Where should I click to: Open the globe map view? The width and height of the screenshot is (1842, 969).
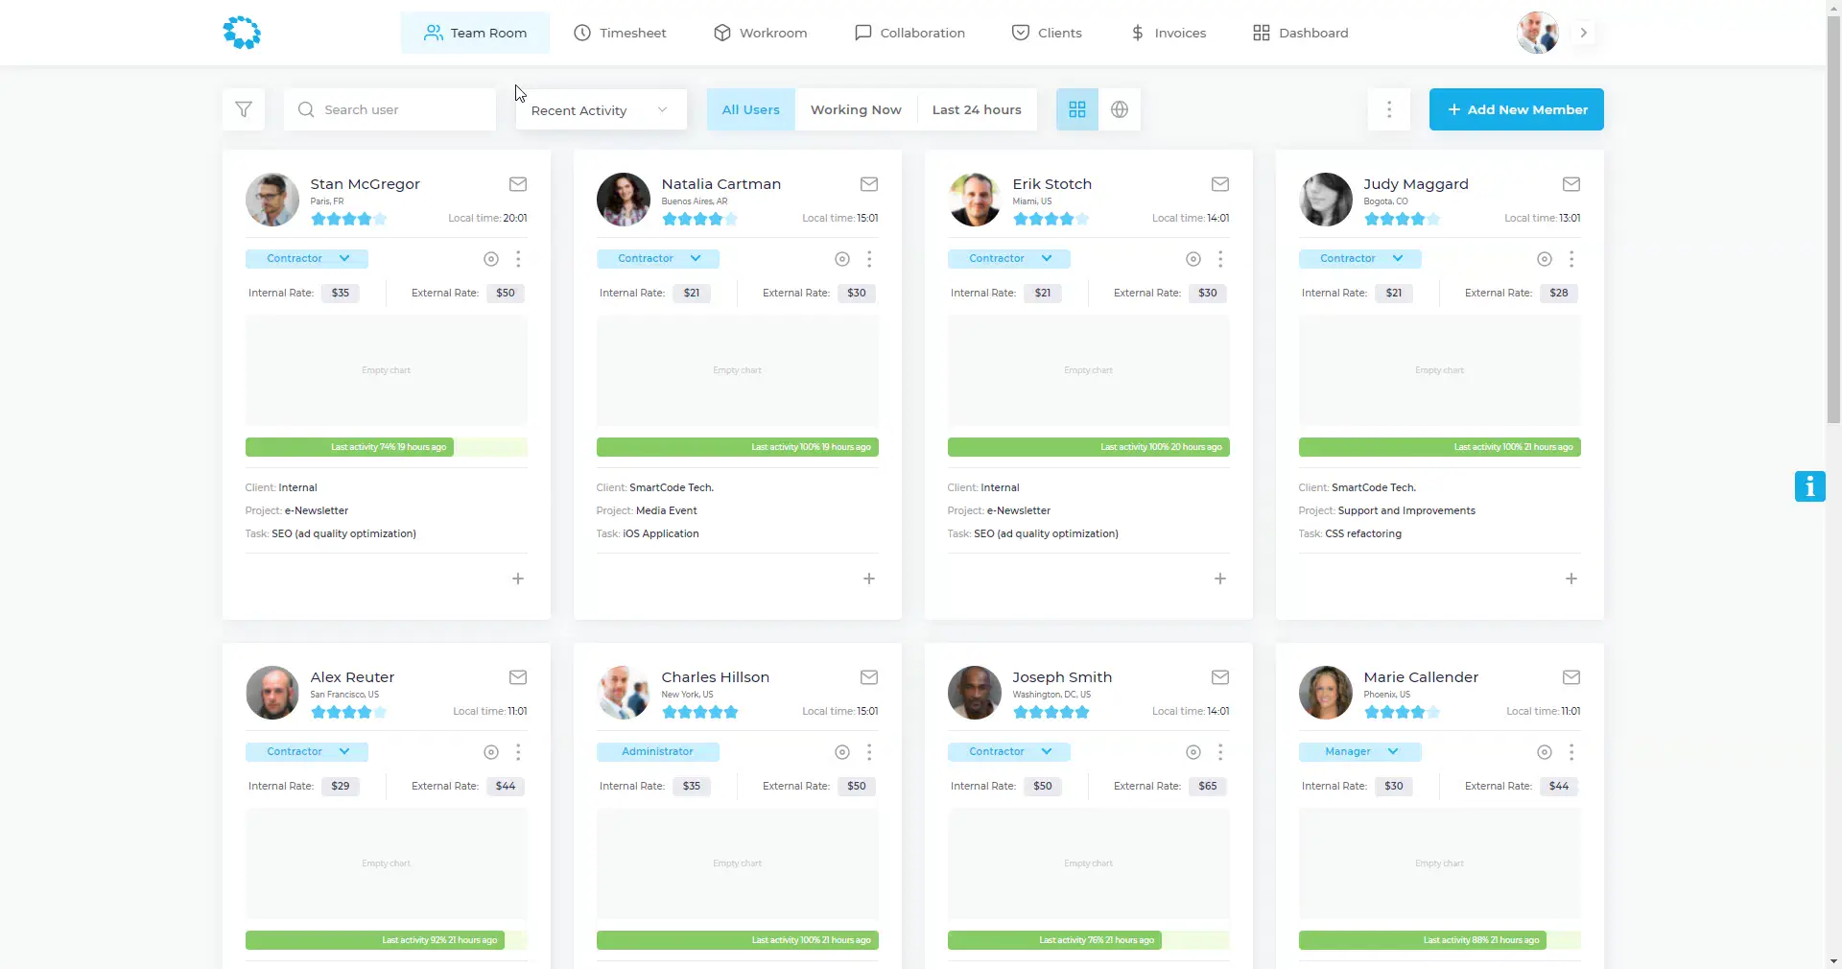[1119, 109]
